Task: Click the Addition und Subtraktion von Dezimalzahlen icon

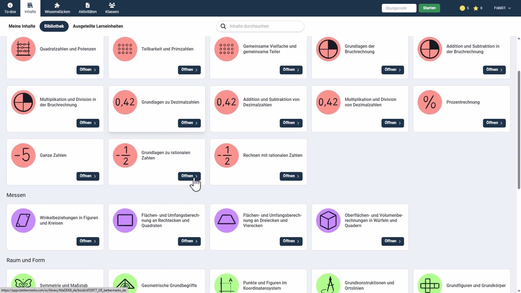Action: point(227,102)
